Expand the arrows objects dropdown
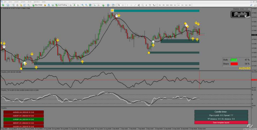Image resolution: width=257 pixels, height=130 pixels. point(156,5)
